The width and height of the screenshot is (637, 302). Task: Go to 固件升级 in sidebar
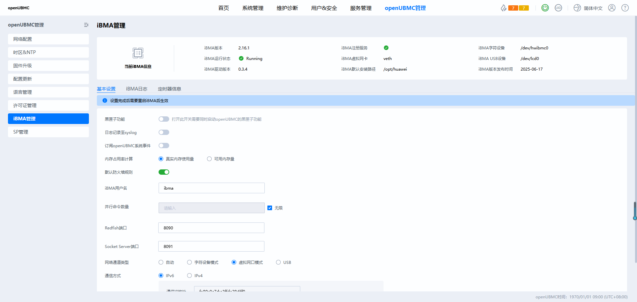click(x=48, y=66)
